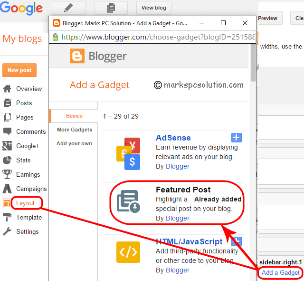Click the Add a Gadget link in sidebar-right-1
This screenshot has height=281, width=304.
(281, 272)
